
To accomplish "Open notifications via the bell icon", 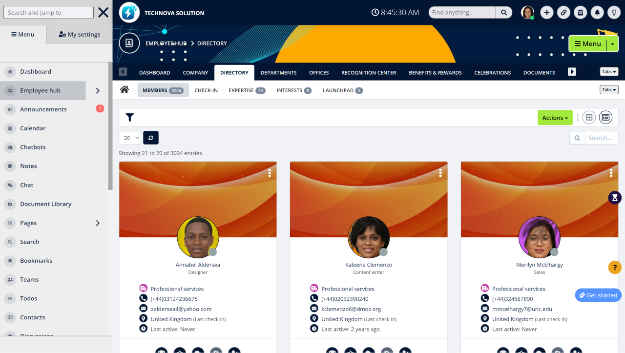I will [x=597, y=12].
